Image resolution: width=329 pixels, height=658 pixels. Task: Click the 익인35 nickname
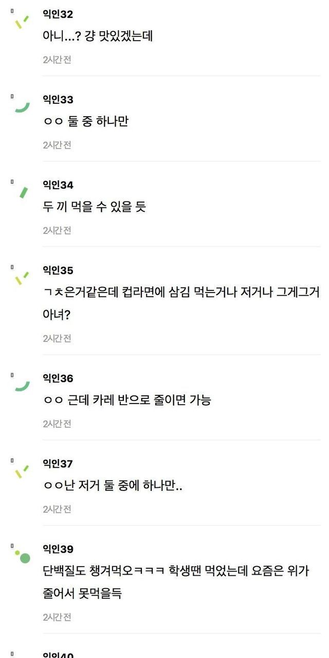coord(58,270)
